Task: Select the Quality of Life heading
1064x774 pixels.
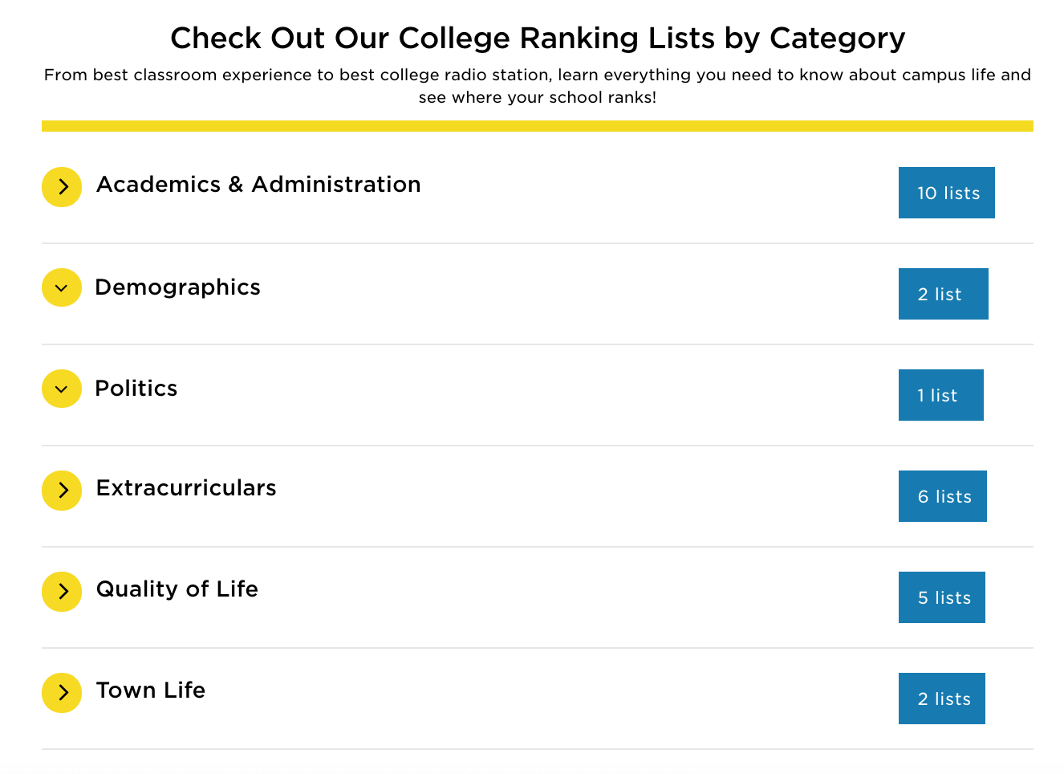Action: (177, 589)
